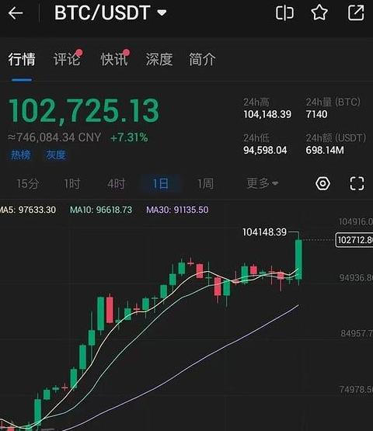
Task: Switch to the 评论 comments tab
Action: pos(67,59)
